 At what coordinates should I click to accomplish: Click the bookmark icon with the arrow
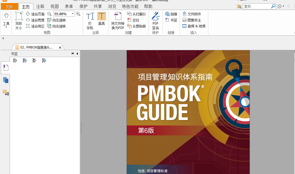tap(34, 60)
